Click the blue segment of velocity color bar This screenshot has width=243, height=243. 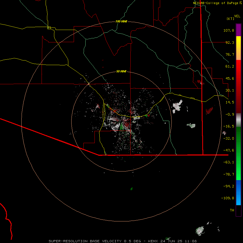click(238, 193)
